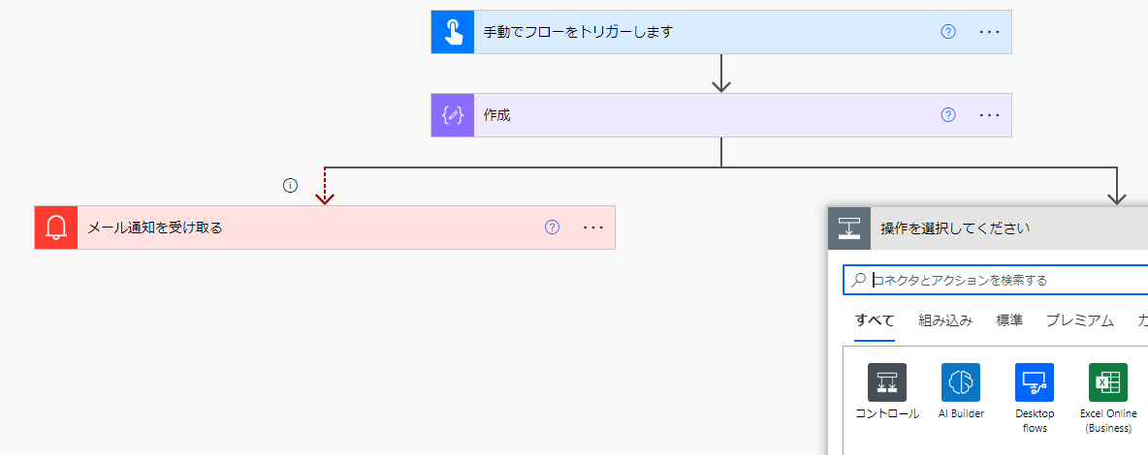The height and width of the screenshot is (455, 1148).
Task: Choose the Desktop flows connector
Action: pos(1035,382)
